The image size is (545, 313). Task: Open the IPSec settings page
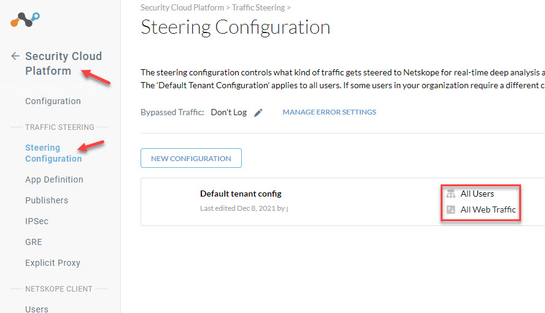coord(36,221)
